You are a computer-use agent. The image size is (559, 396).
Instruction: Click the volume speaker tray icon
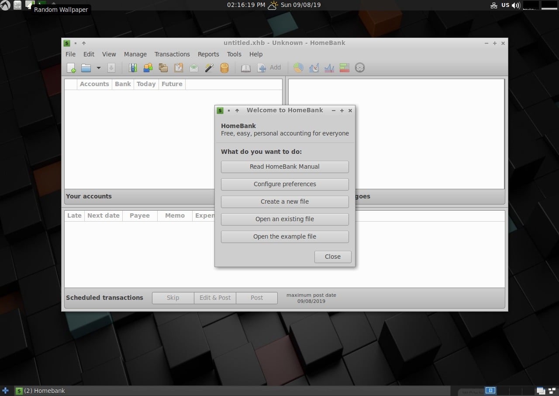[516, 5]
